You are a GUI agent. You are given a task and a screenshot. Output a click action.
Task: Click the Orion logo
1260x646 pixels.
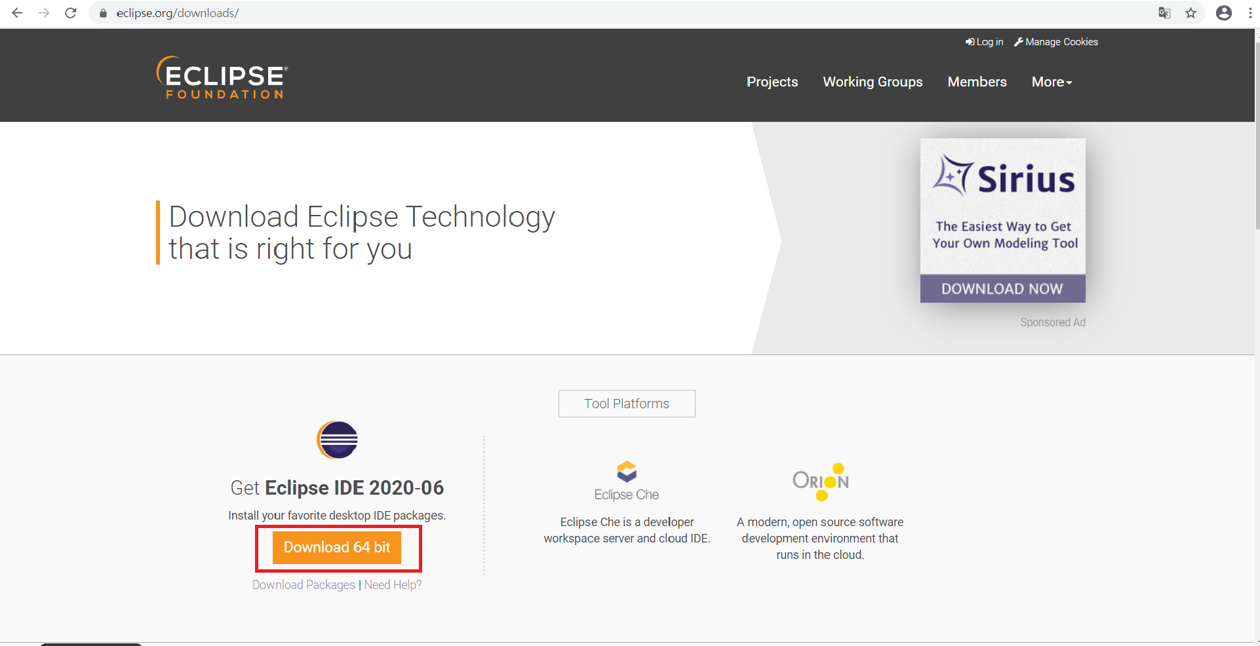[820, 482]
